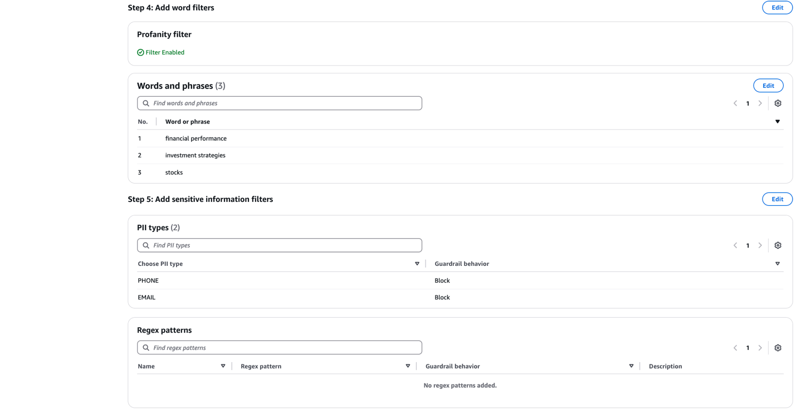Open the Choose PII type filter dropdown
This screenshot has height=415, width=797.
coord(417,263)
